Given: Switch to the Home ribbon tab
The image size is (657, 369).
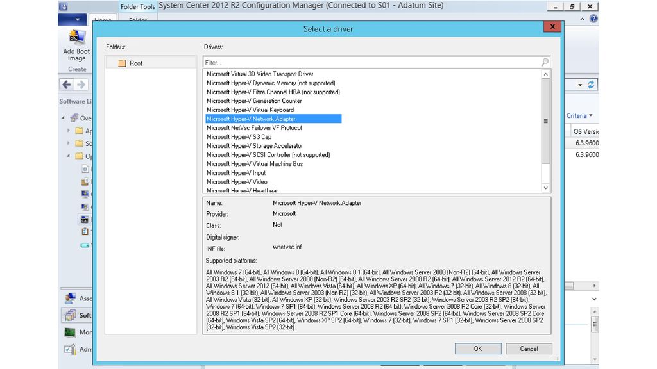Looking at the screenshot, I should [x=103, y=19].
